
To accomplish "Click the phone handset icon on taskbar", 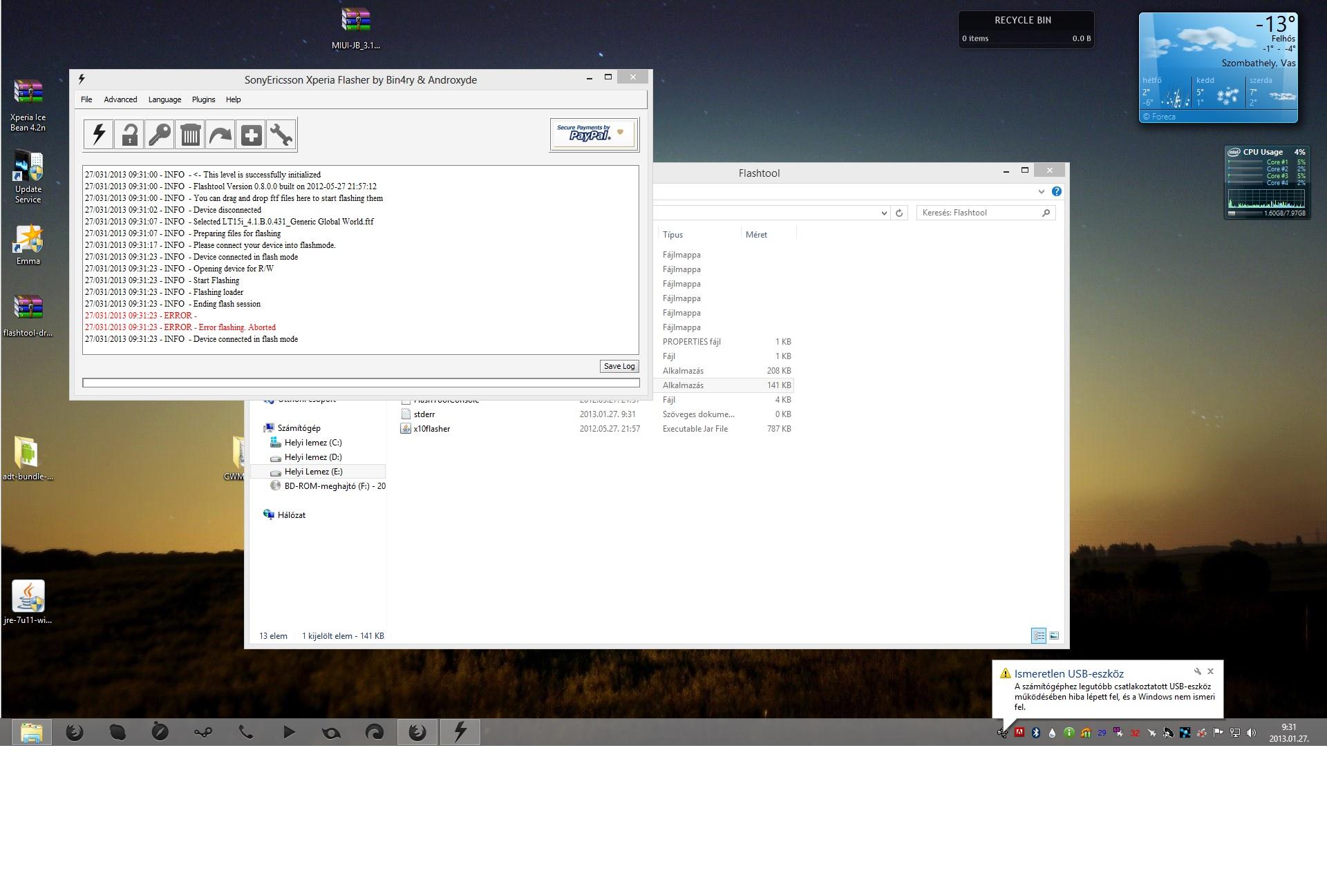I will pyautogui.click(x=245, y=732).
